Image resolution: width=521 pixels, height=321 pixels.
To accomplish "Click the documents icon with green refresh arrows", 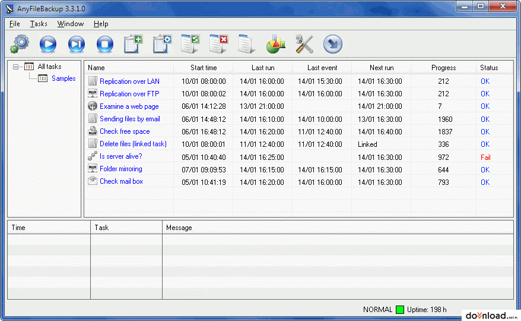I will pyautogui.click(x=190, y=43).
